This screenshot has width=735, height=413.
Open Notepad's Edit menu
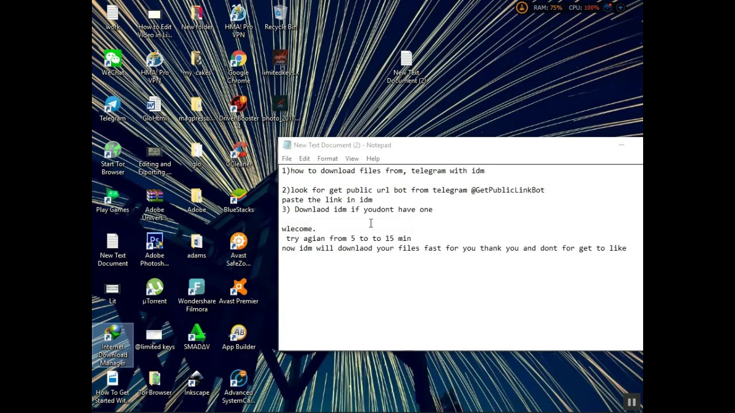tap(304, 158)
